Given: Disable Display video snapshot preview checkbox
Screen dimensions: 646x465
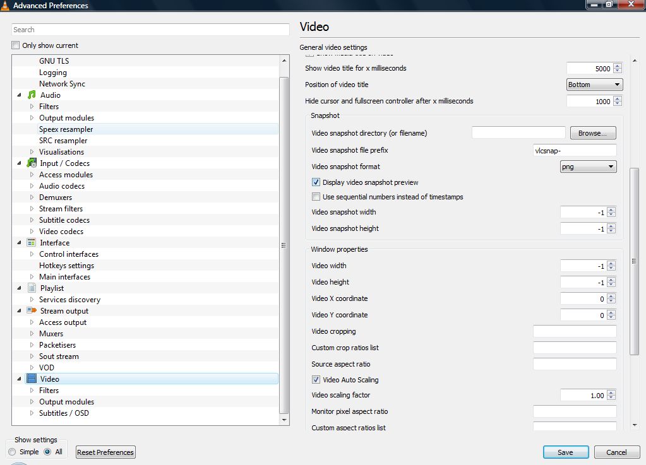Looking at the screenshot, I should tap(316, 182).
